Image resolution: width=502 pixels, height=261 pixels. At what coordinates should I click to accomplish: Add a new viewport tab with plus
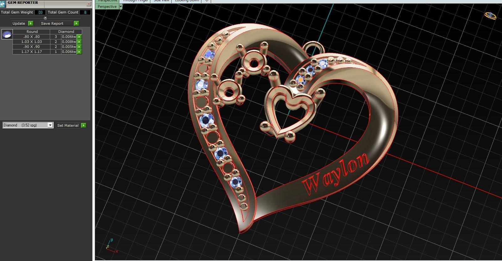point(207,1)
